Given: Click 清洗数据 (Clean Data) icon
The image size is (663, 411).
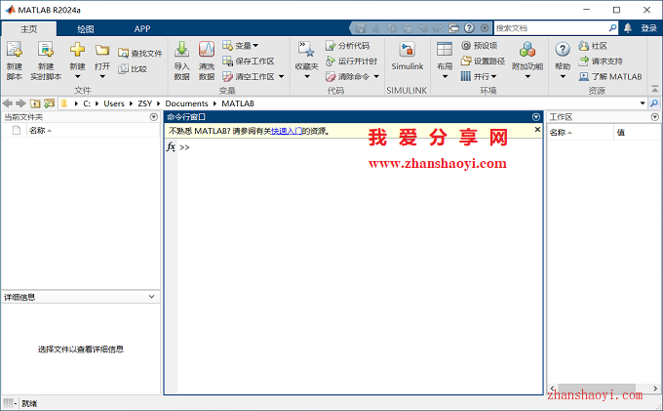Looking at the screenshot, I should (207, 50).
